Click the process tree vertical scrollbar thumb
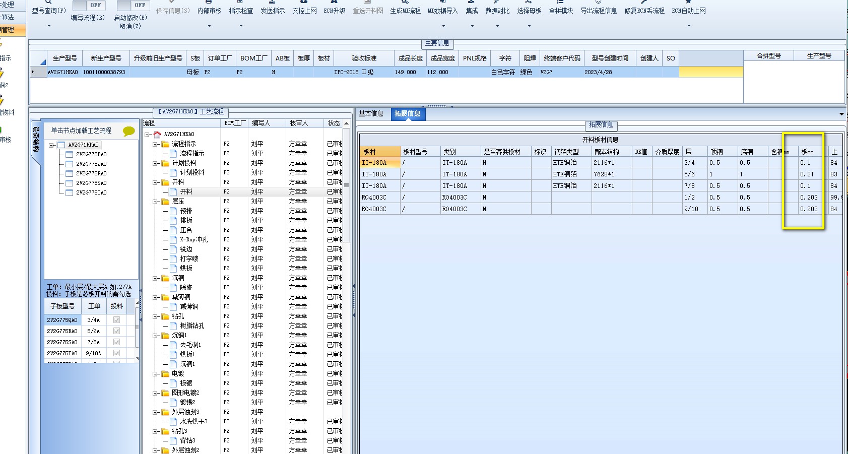848x454 pixels. pyautogui.click(x=347, y=184)
